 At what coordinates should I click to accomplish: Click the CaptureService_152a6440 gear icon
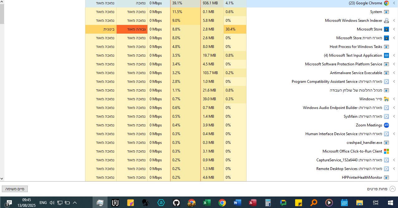click(x=386, y=160)
